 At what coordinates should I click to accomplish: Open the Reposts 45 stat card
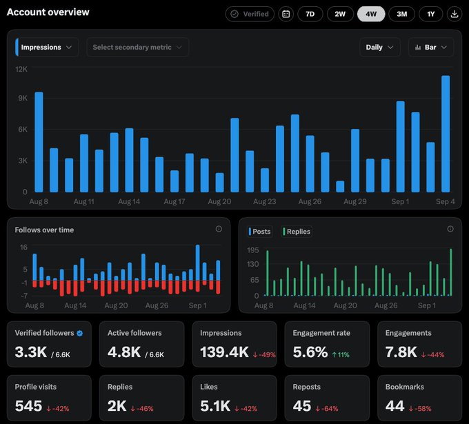[327, 398]
